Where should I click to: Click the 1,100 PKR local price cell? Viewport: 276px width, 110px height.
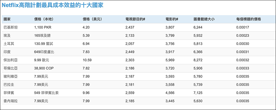pos(43,27)
